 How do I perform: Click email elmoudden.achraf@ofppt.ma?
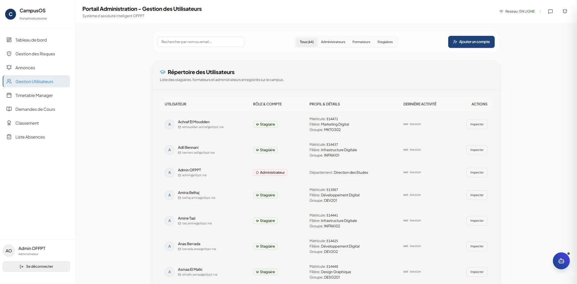coord(203,127)
